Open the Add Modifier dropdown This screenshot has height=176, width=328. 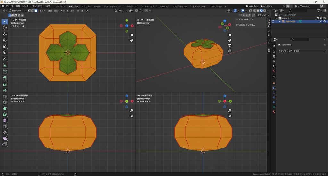tap(302, 51)
